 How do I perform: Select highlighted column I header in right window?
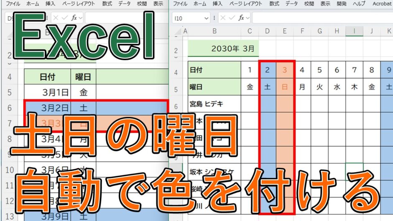tap(354, 31)
